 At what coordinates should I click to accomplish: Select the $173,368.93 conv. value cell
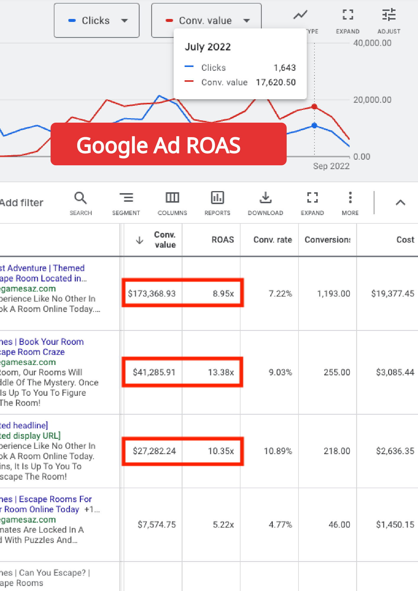(x=152, y=294)
